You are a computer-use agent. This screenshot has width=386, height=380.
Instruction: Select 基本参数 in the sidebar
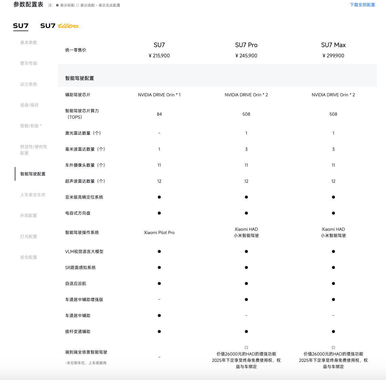pyautogui.click(x=28, y=43)
